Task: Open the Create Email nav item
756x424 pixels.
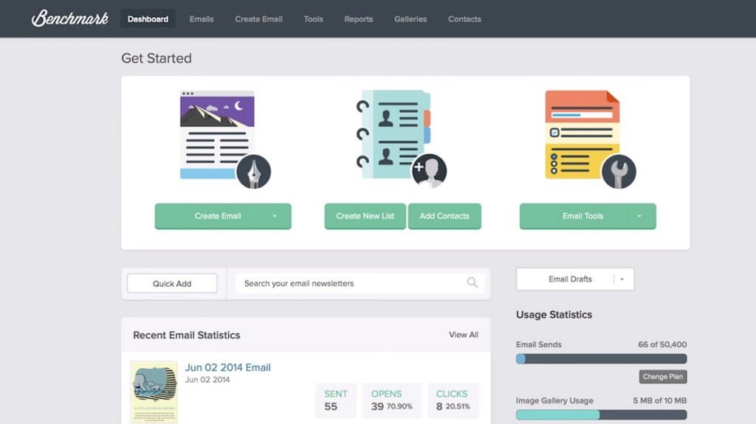Action: (259, 18)
